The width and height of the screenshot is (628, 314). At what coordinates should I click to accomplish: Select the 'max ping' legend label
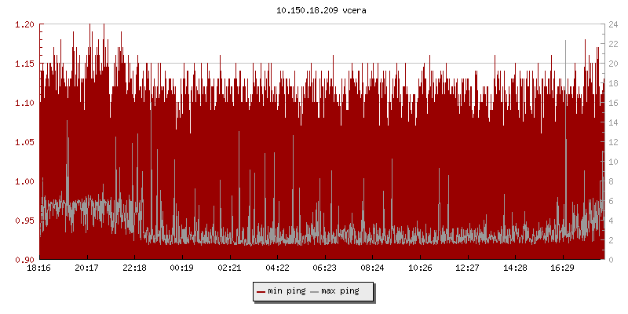pyautogui.click(x=340, y=291)
